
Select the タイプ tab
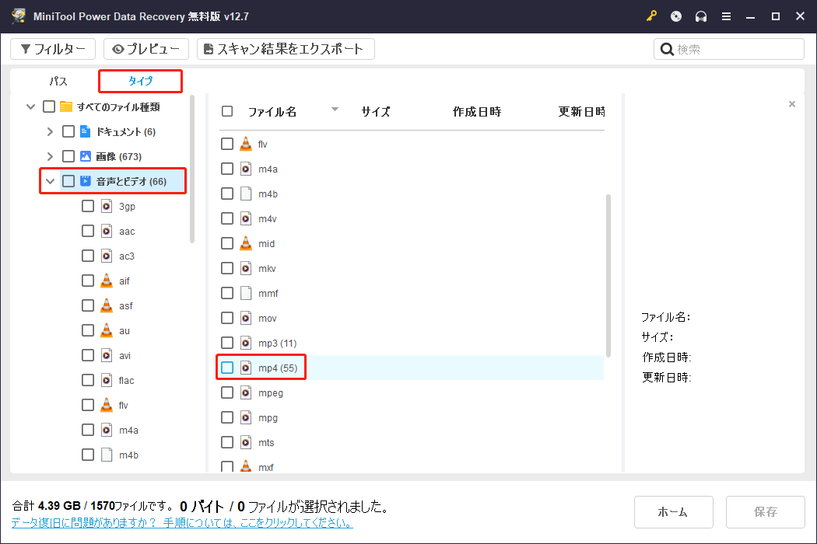[x=140, y=81]
